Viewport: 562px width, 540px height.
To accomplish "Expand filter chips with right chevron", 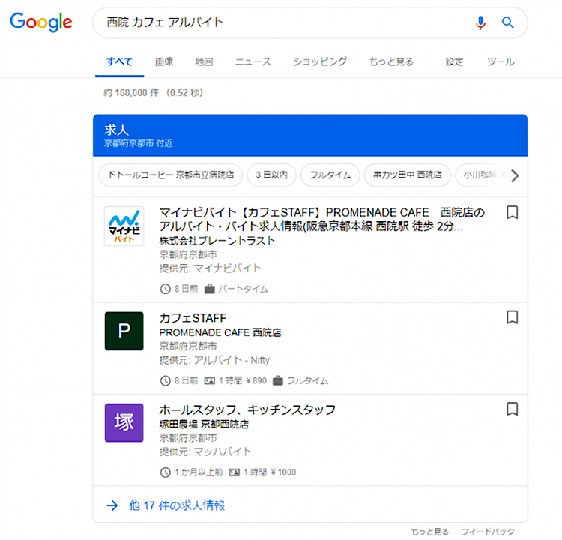I will tap(515, 175).
